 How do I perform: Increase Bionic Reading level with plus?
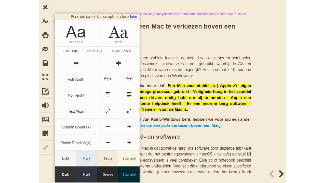pos(129,143)
